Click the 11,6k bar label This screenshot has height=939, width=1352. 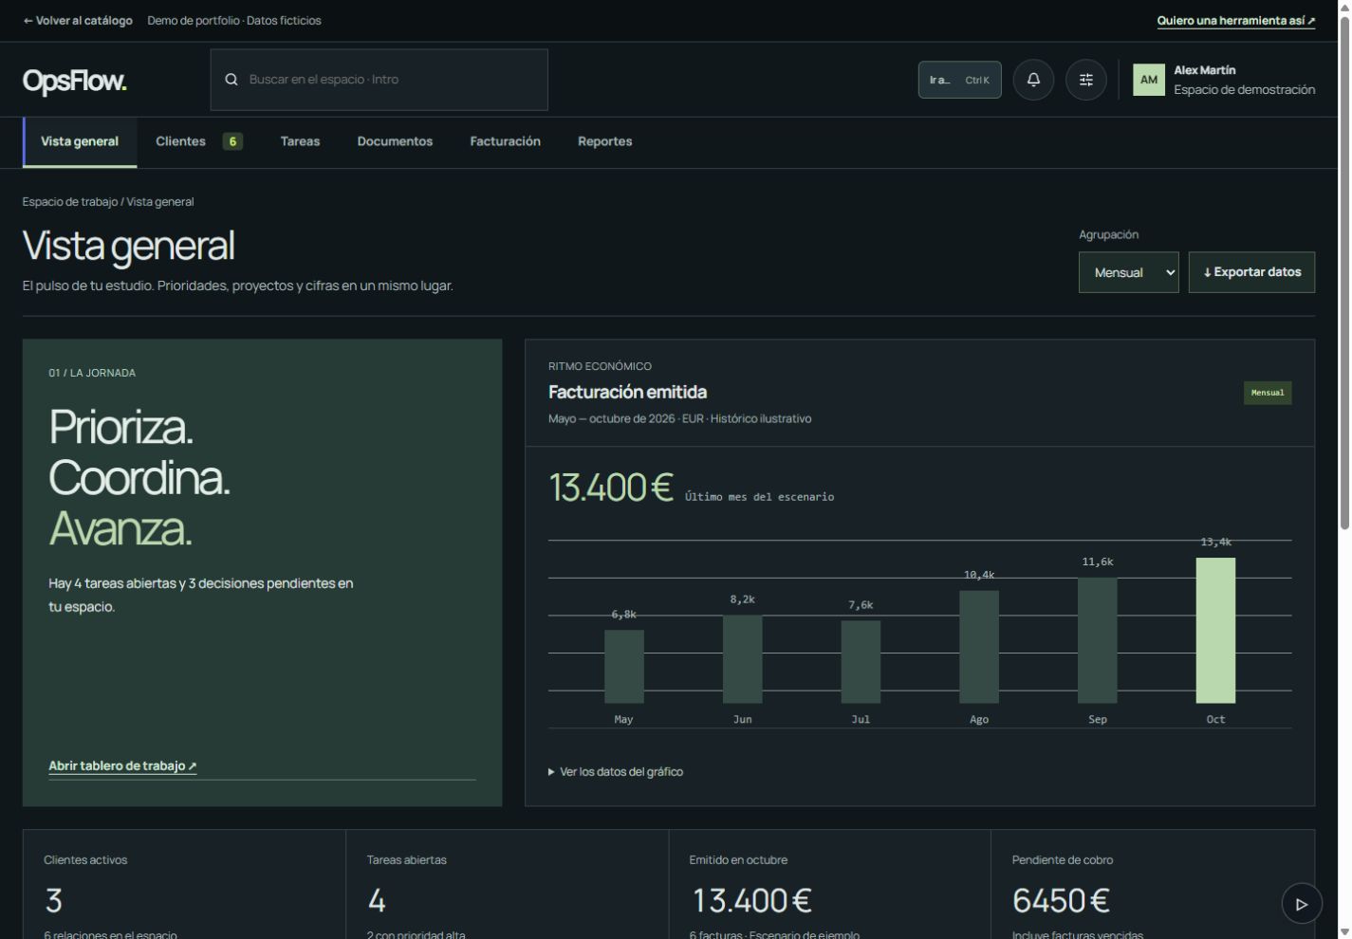tap(1098, 562)
